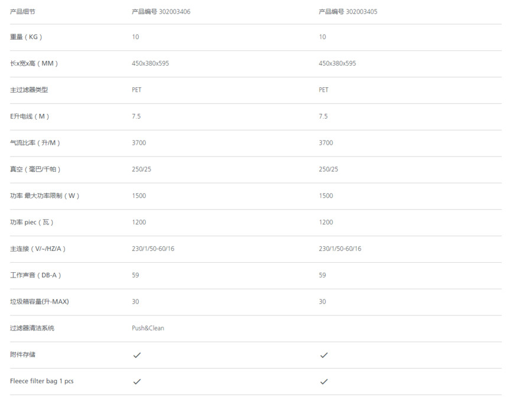Click the 工作声音 (DB-A) row label
Screen dimensions: 508x411
pos(35,275)
